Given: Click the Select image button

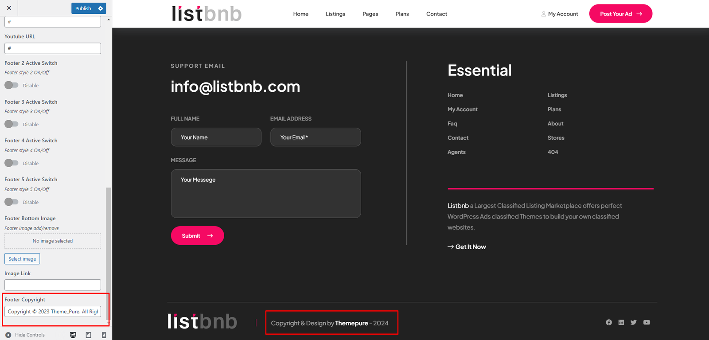Looking at the screenshot, I should coord(22,259).
